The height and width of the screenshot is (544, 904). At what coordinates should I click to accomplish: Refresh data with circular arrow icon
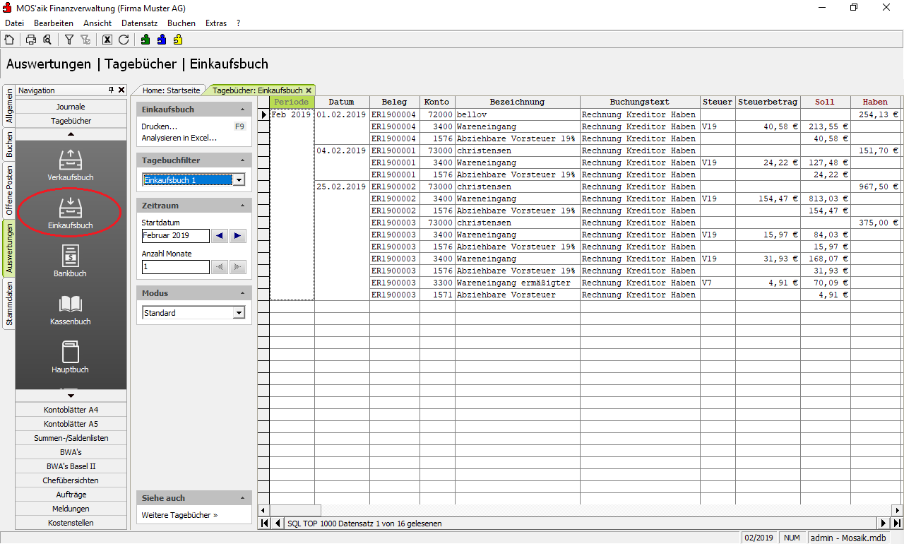[124, 40]
